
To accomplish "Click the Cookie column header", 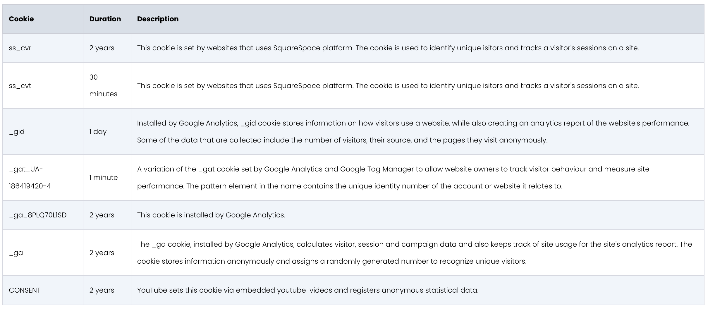I will click(x=21, y=19).
